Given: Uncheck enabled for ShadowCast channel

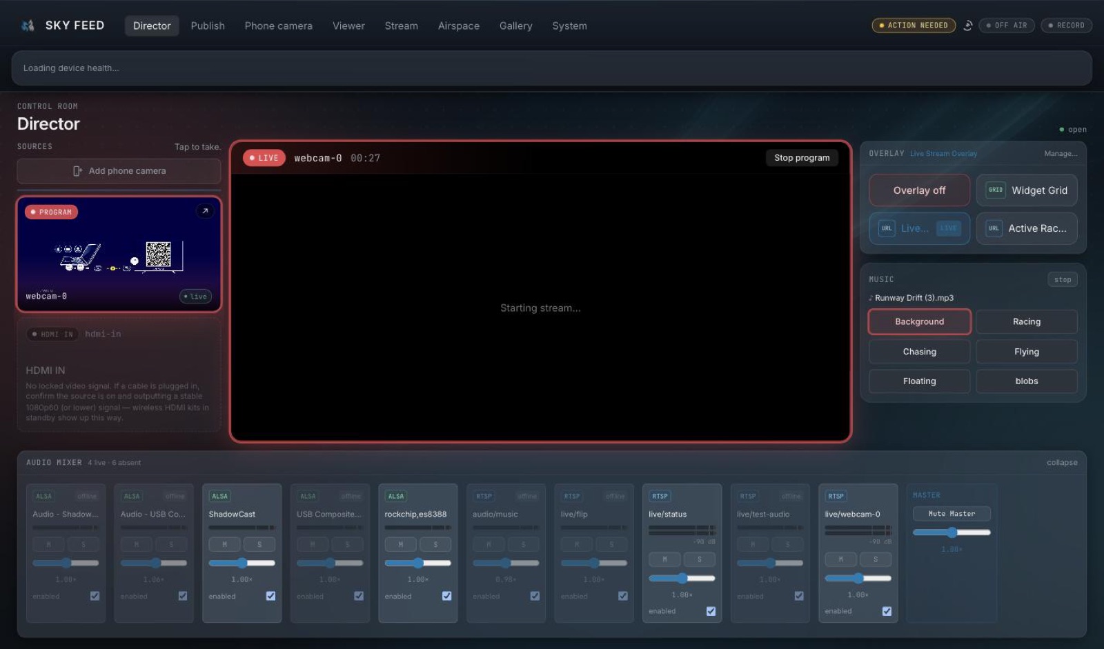Looking at the screenshot, I should (270, 596).
